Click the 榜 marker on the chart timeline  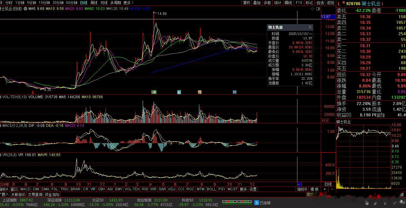(200, 92)
